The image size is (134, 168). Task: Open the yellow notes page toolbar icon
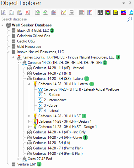[x=116, y=12]
